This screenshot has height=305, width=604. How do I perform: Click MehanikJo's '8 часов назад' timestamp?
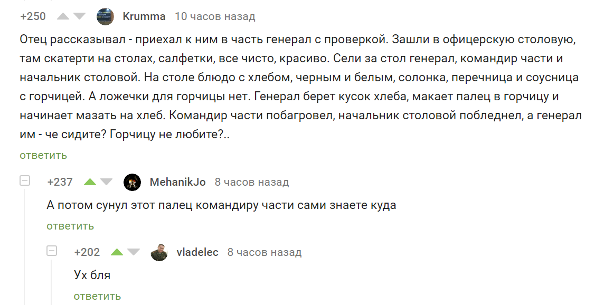click(x=252, y=182)
